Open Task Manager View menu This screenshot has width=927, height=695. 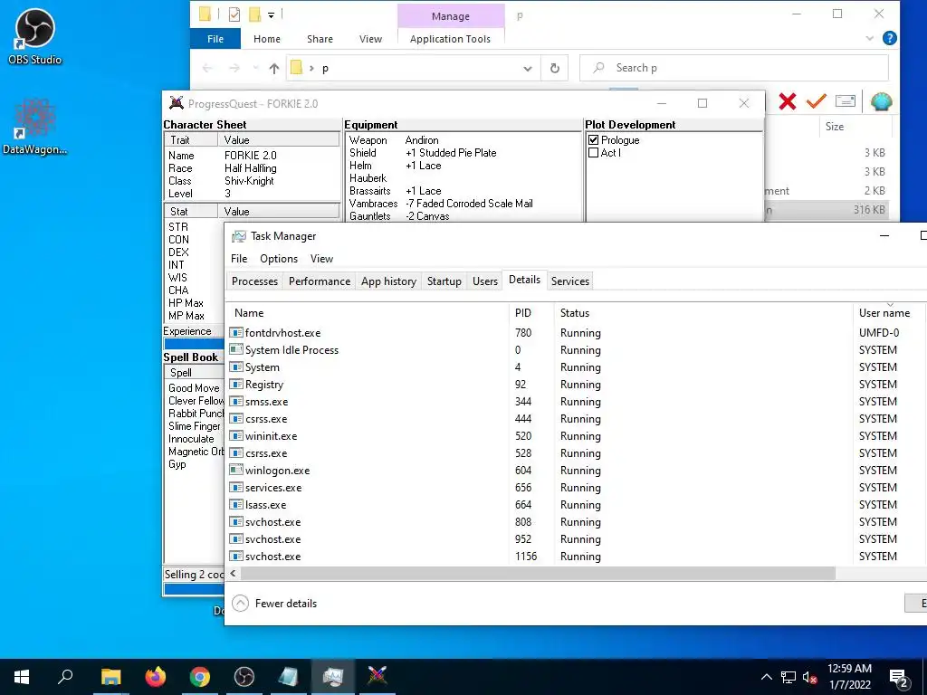coord(321,259)
